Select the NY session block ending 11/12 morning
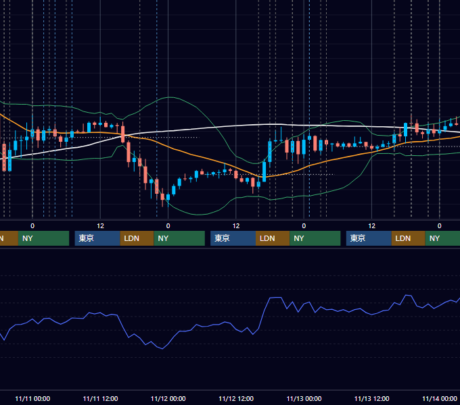 click(179, 238)
